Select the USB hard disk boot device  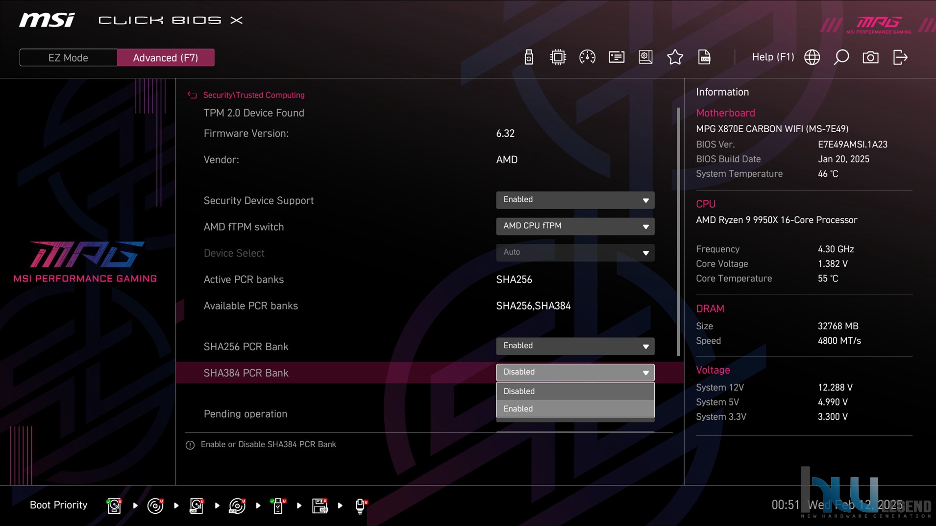pos(197,505)
